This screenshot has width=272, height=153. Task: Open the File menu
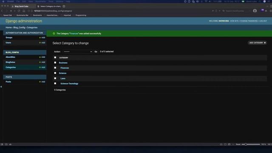pyautogui.click(x=18, y=1)
